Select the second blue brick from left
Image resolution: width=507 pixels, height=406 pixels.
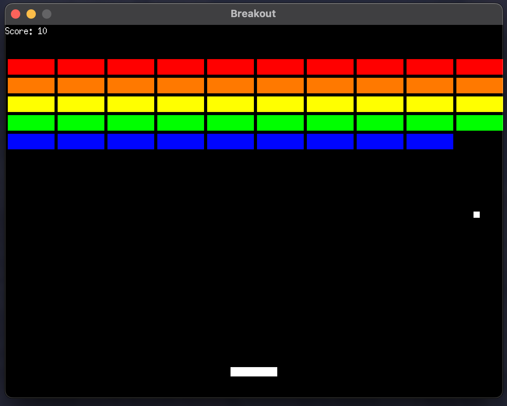coord(81,142)
